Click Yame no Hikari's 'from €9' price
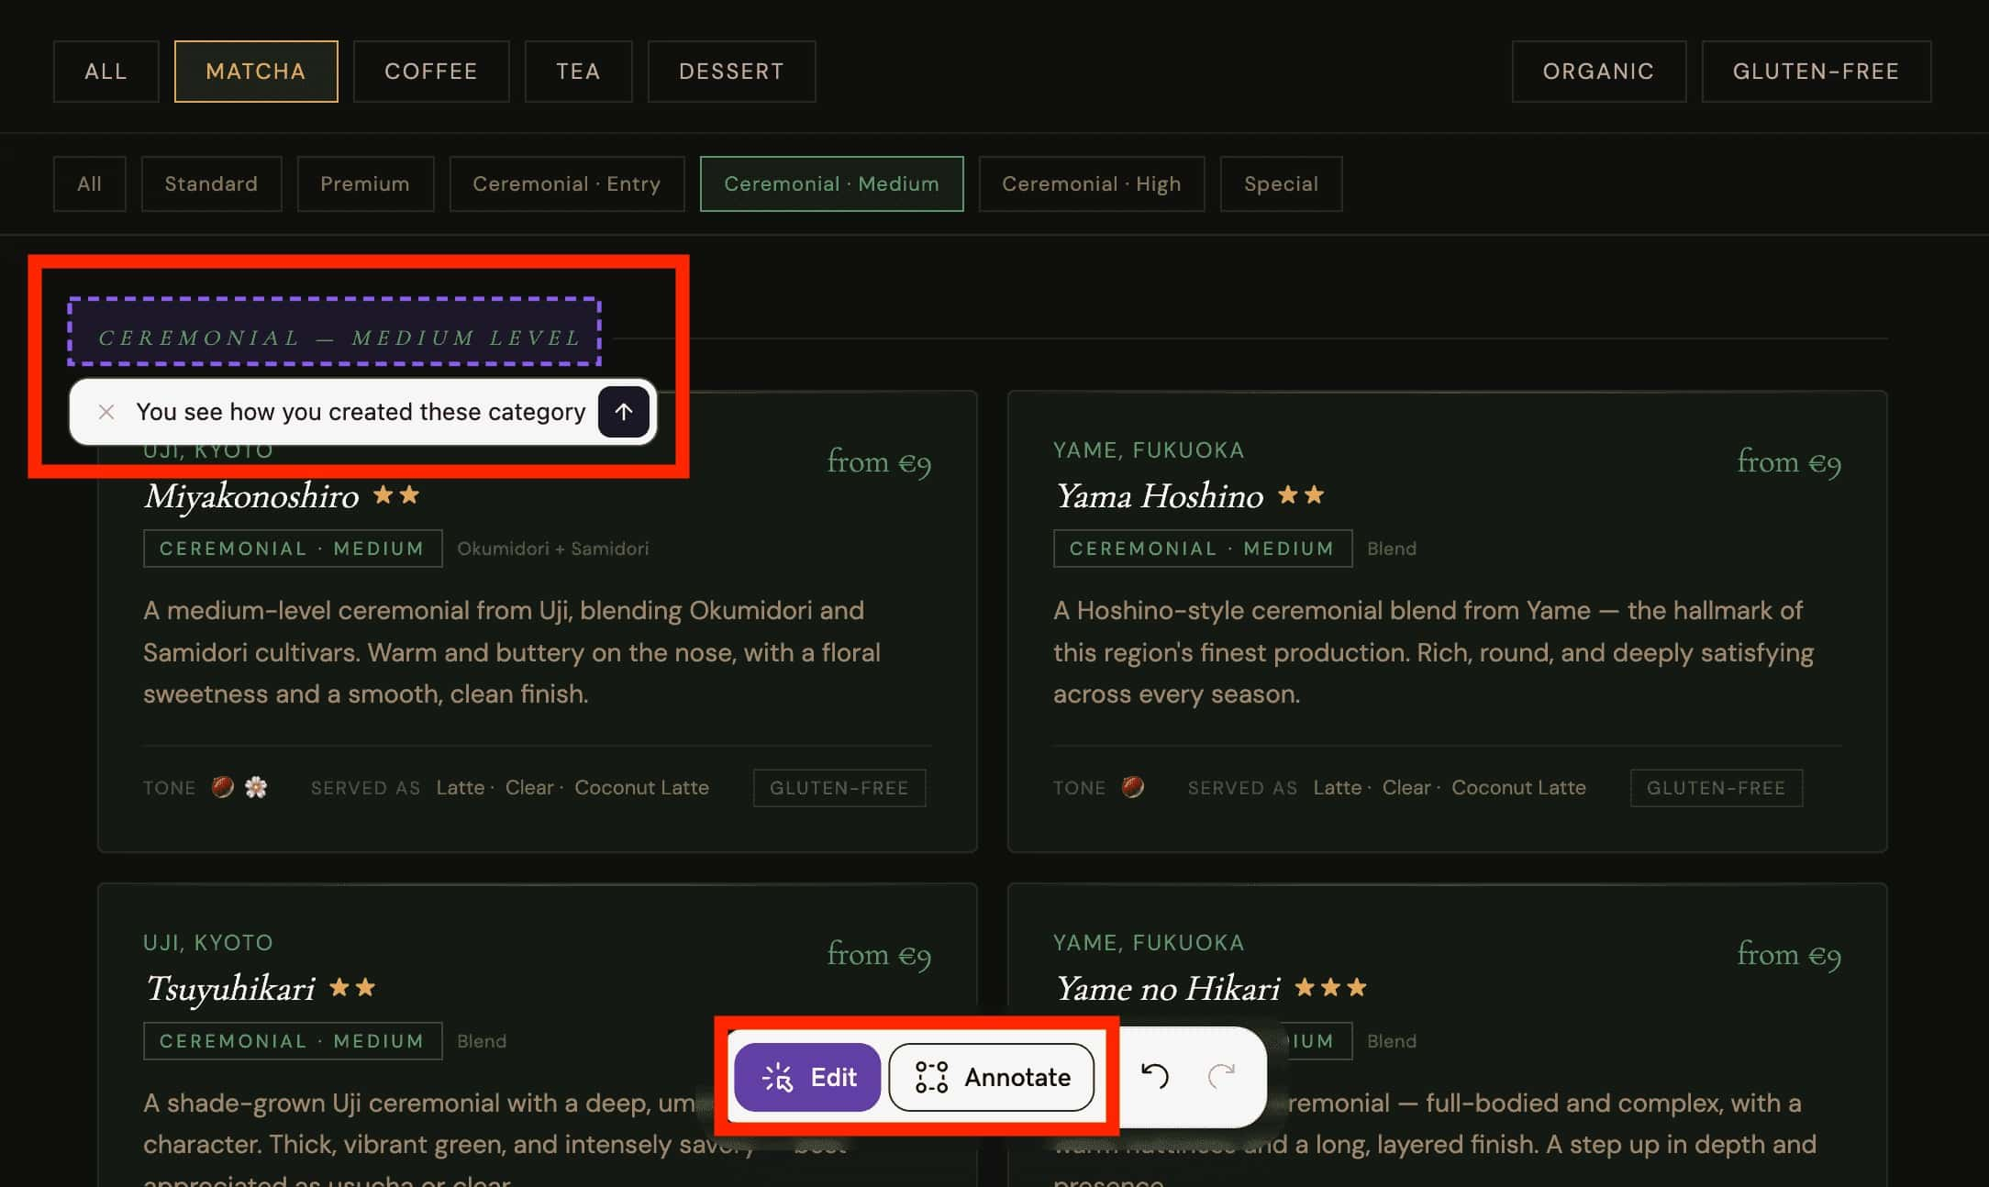 1789,954
